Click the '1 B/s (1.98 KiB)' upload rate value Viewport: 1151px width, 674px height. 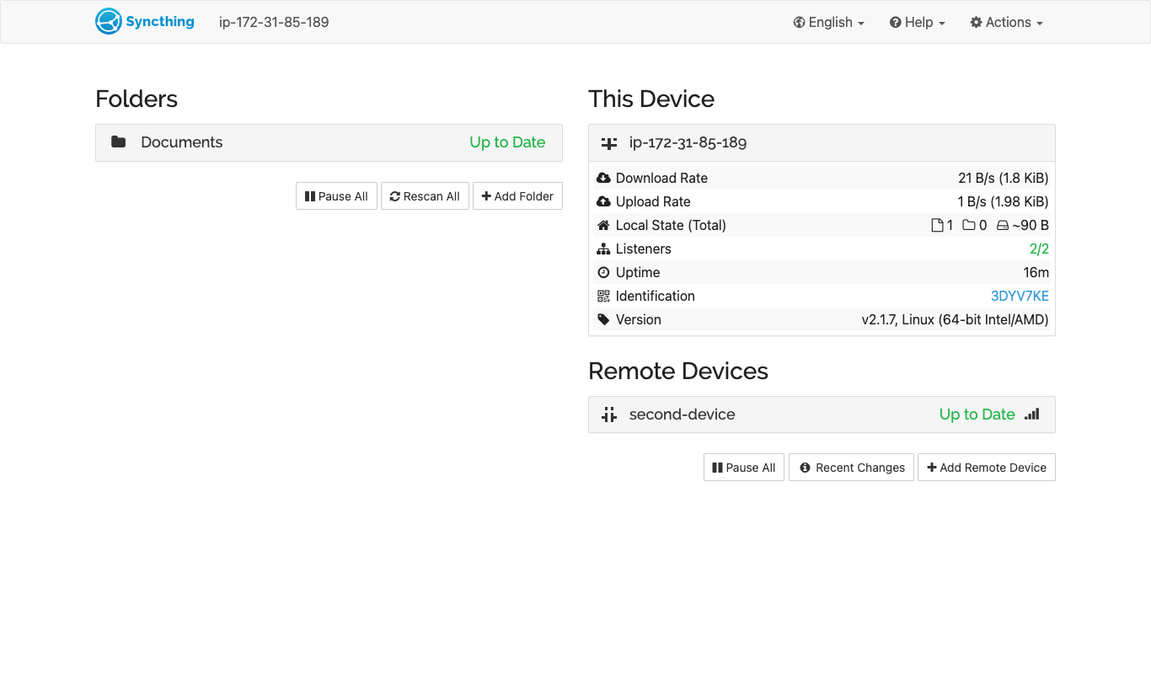[1004, 201]
